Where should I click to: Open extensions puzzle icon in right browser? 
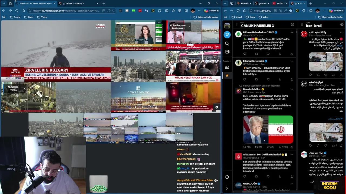coord(304,11)
